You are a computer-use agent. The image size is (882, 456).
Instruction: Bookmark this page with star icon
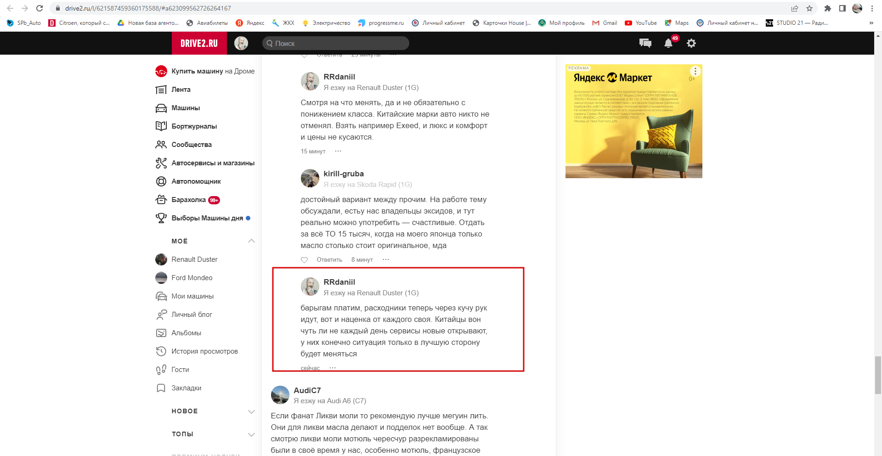click(x=809, y=8)
